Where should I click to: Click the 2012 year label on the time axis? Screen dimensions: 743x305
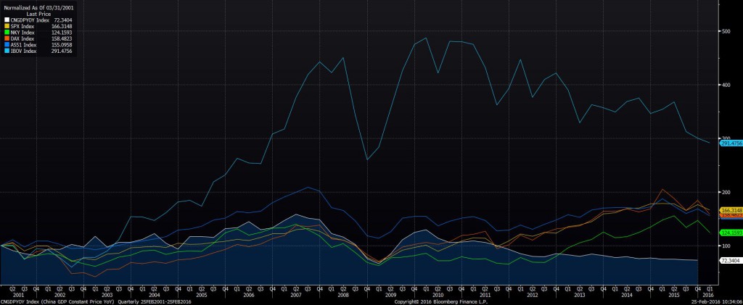point(532,294)
